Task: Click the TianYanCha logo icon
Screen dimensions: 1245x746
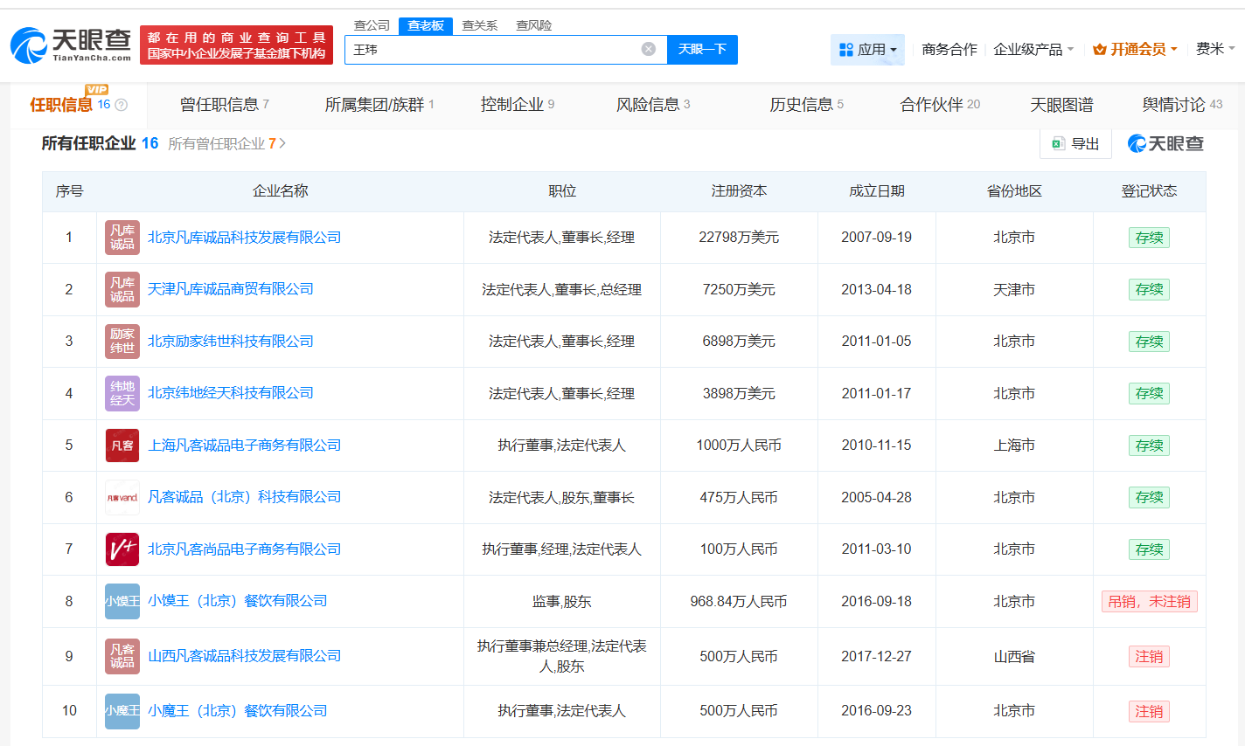Action: coord(30,45)
